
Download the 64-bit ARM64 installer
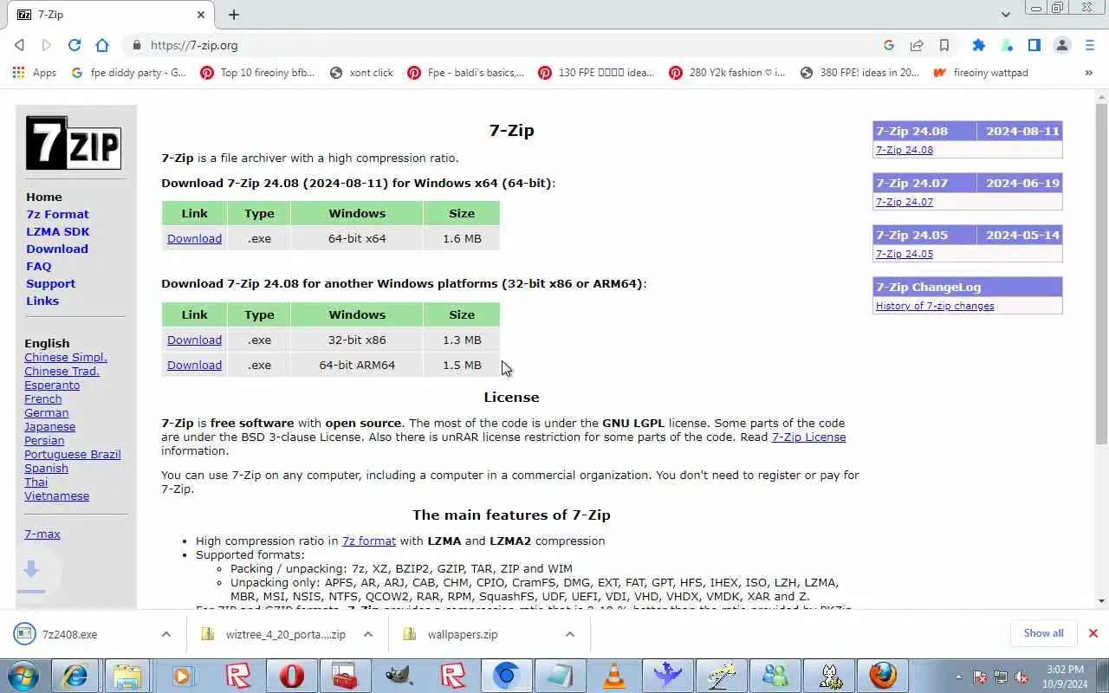pyautogui.click(x=194, y=365)
